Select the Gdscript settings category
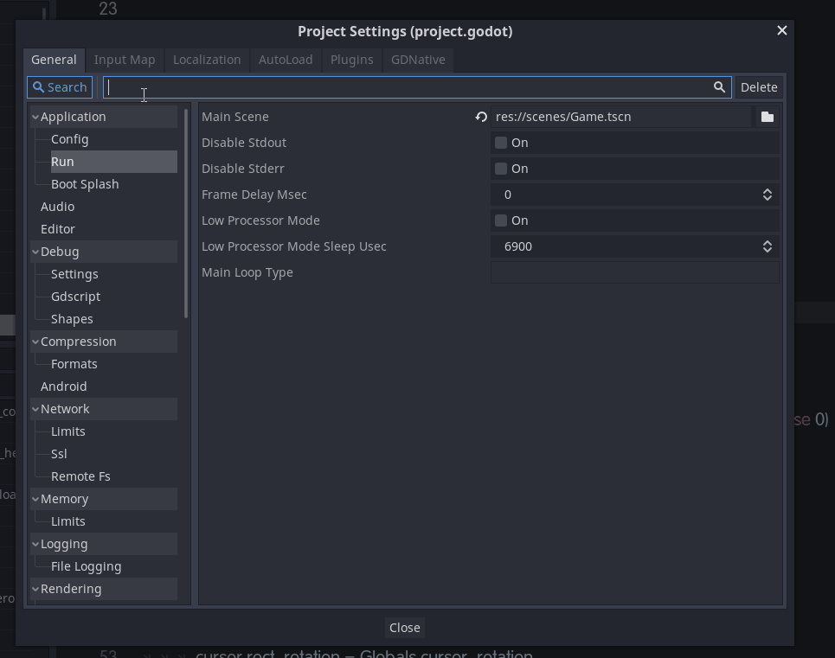 pos(74,296)
